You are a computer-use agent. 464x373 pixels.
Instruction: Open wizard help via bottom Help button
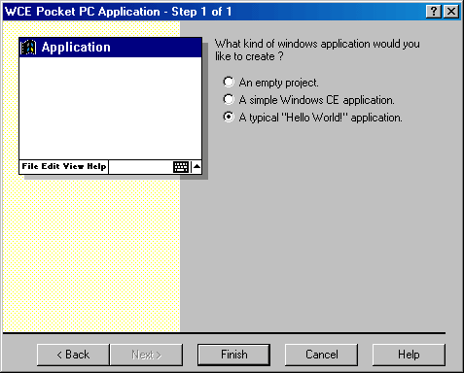click(409, 355)
